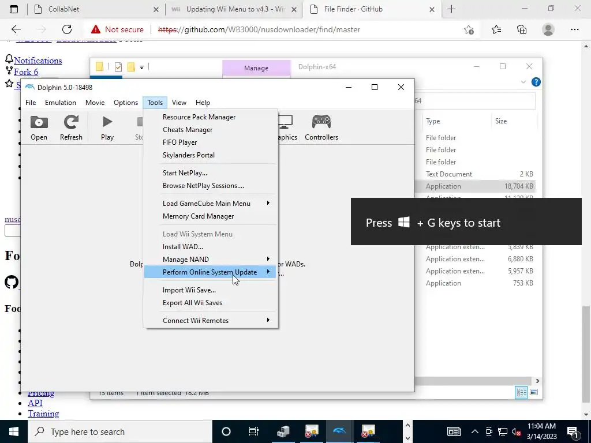Open Explorer quick access toolbar dropdown
Viewport: 591px width, 443px height.
(x=142, y=67)
